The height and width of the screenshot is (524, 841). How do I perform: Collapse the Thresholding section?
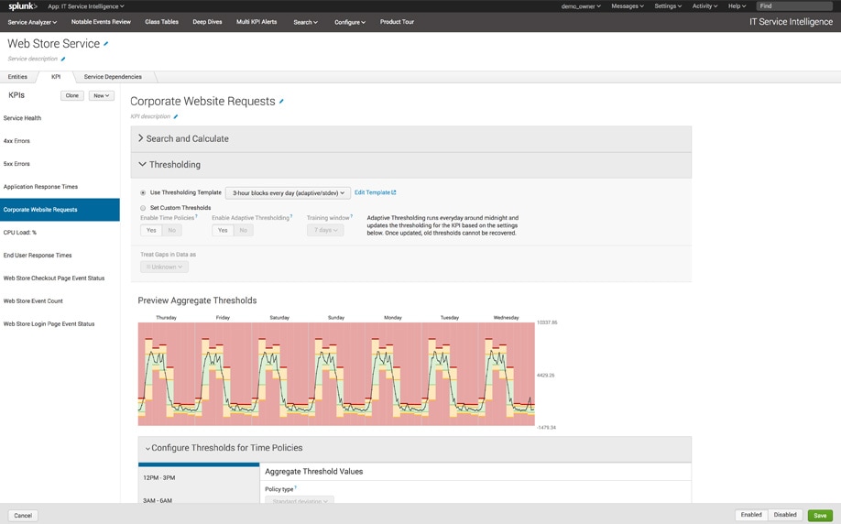point(410,165)
